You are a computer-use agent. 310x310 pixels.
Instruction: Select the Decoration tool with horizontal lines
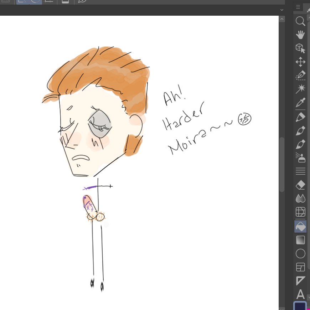pos(300,171)
